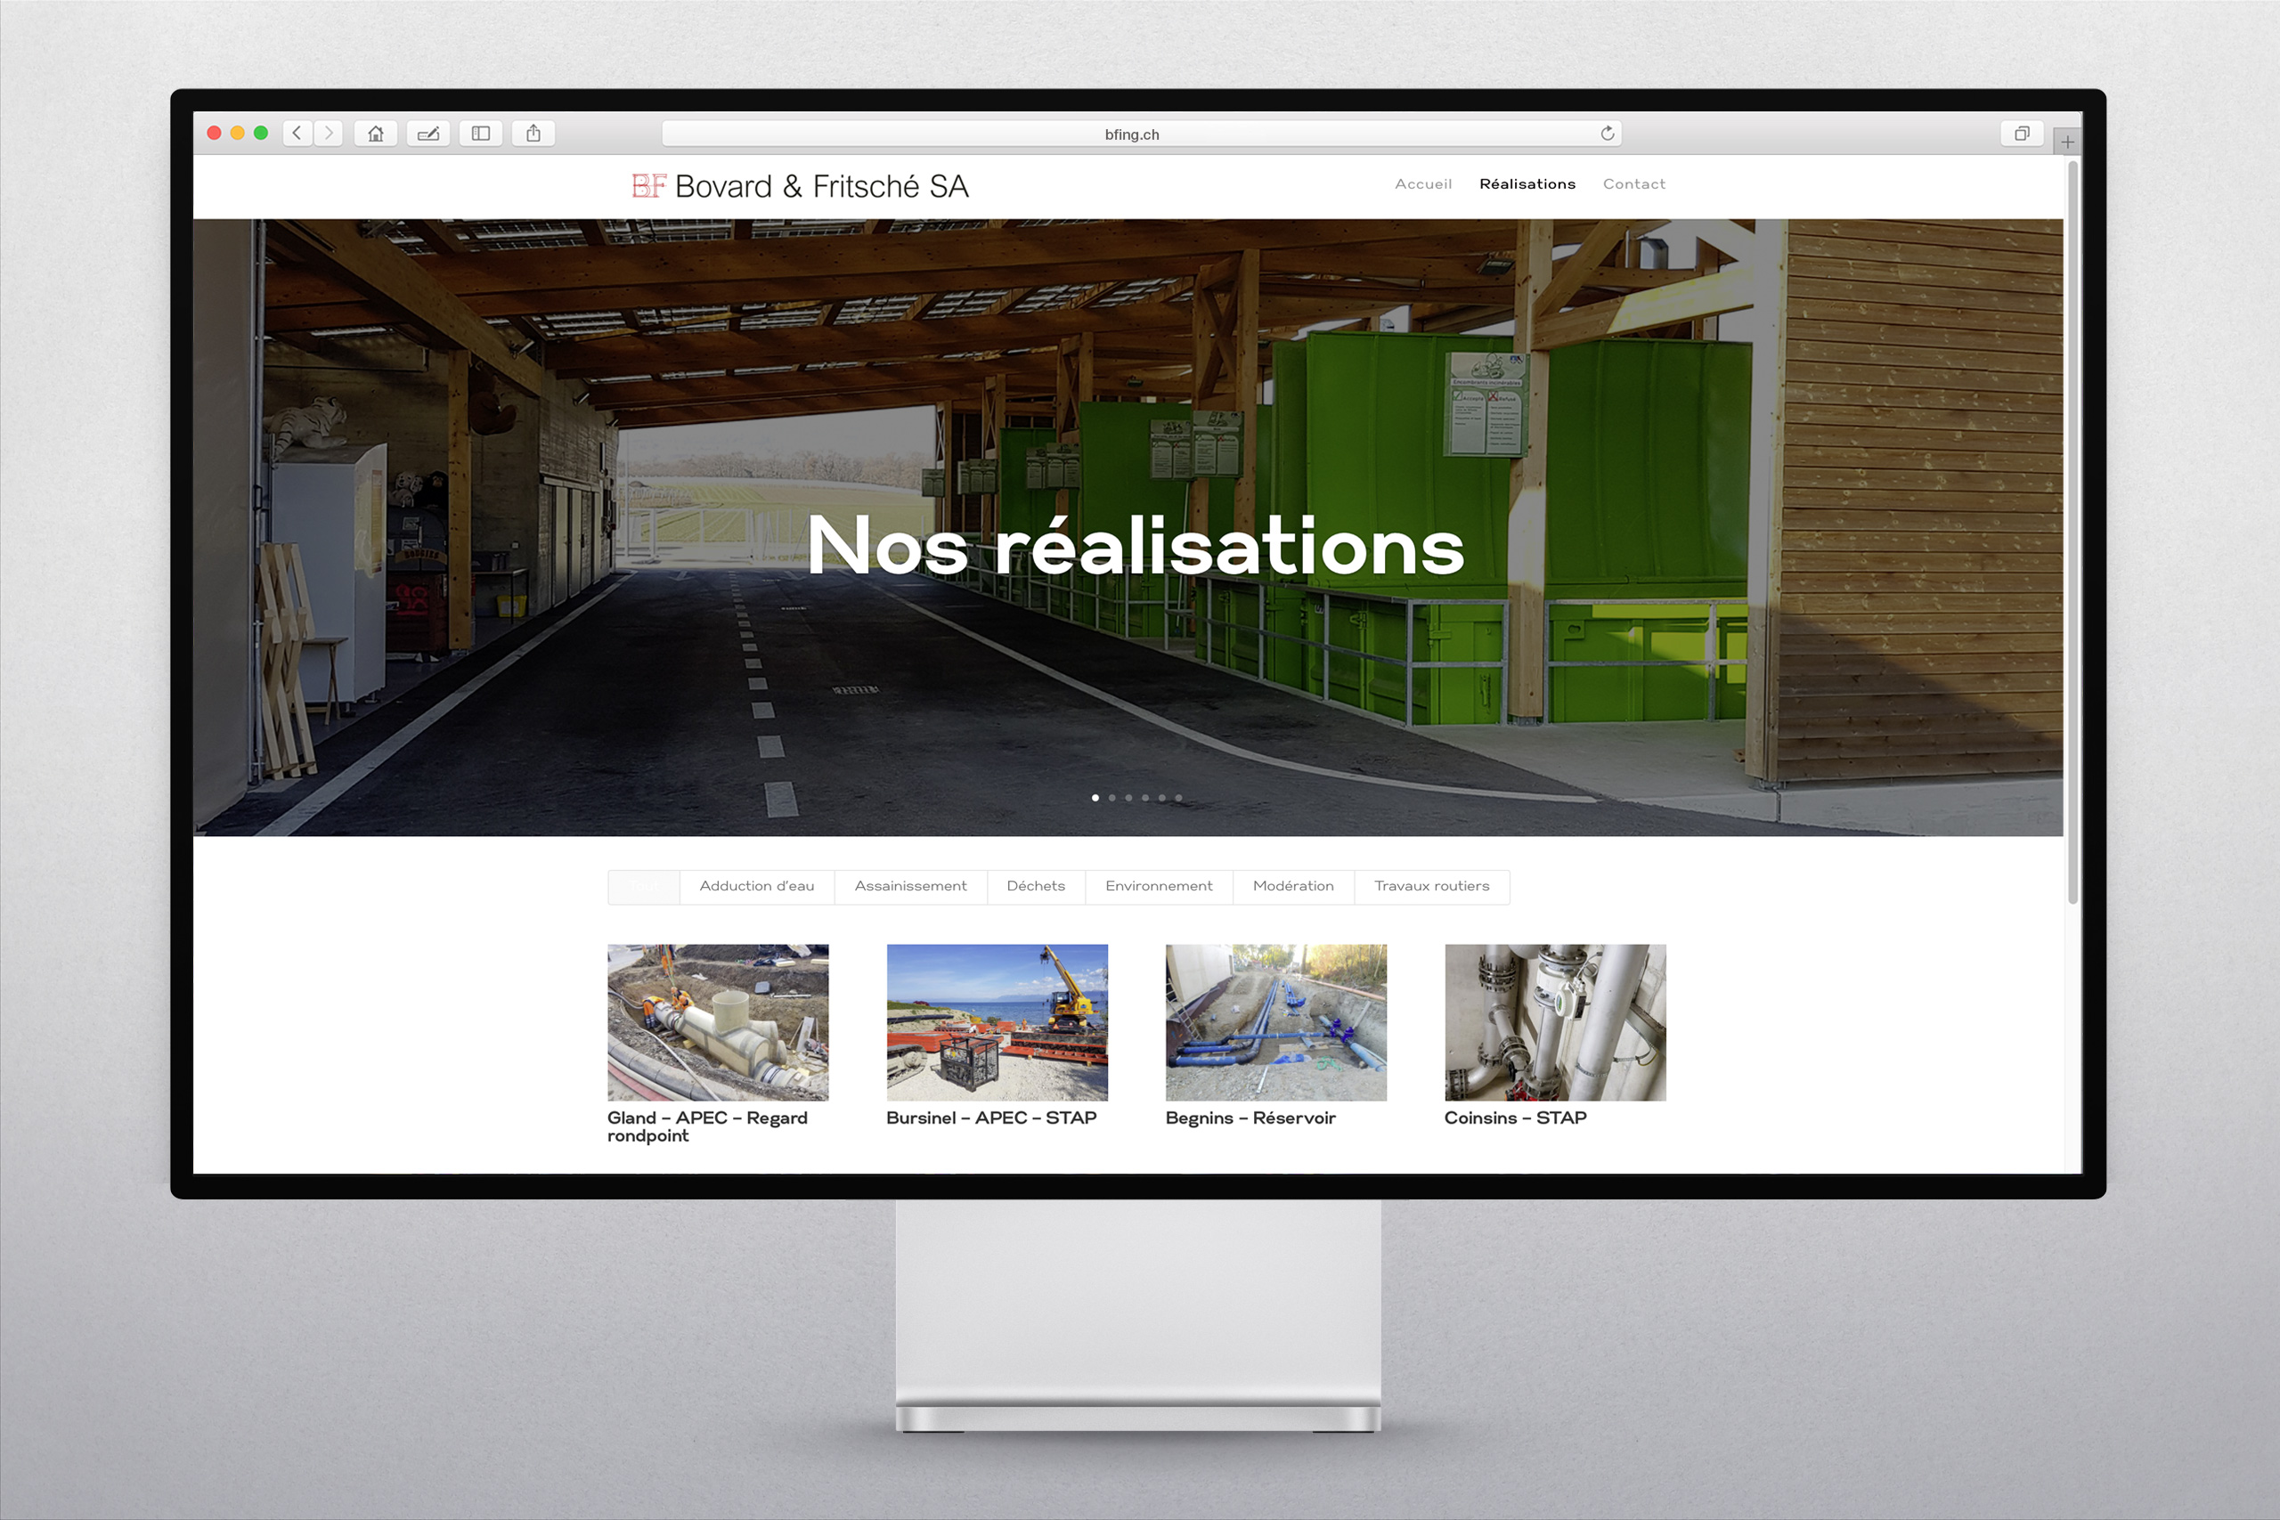Image resolution: width=2280 pixels, height=1520 pixels.
Task: Open the Coinsins STAP steel pipes thumbnail
Action: (x=1556, y=1023)
